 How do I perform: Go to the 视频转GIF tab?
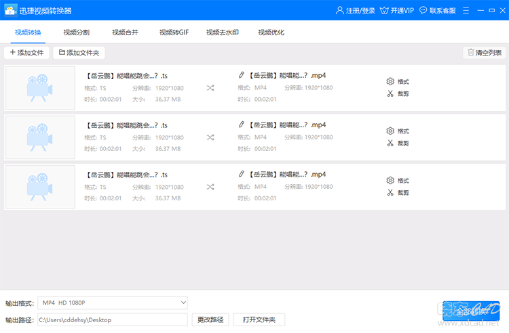(x=174, y=32)
